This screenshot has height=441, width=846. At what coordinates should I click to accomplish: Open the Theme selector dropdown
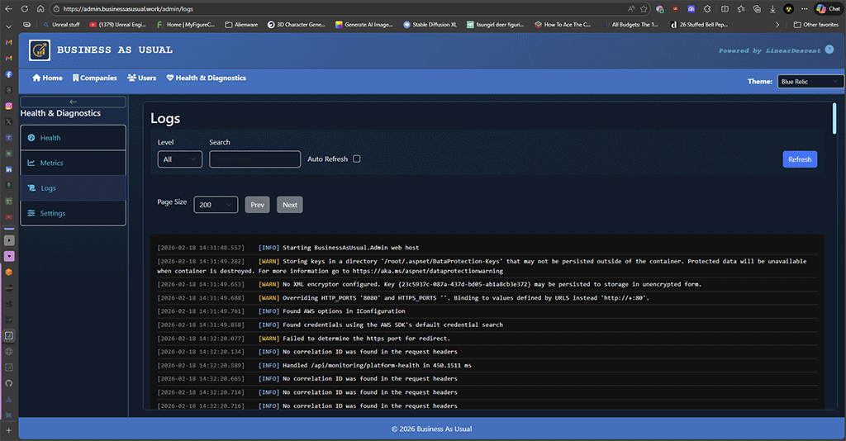click(x=810, y=82)
